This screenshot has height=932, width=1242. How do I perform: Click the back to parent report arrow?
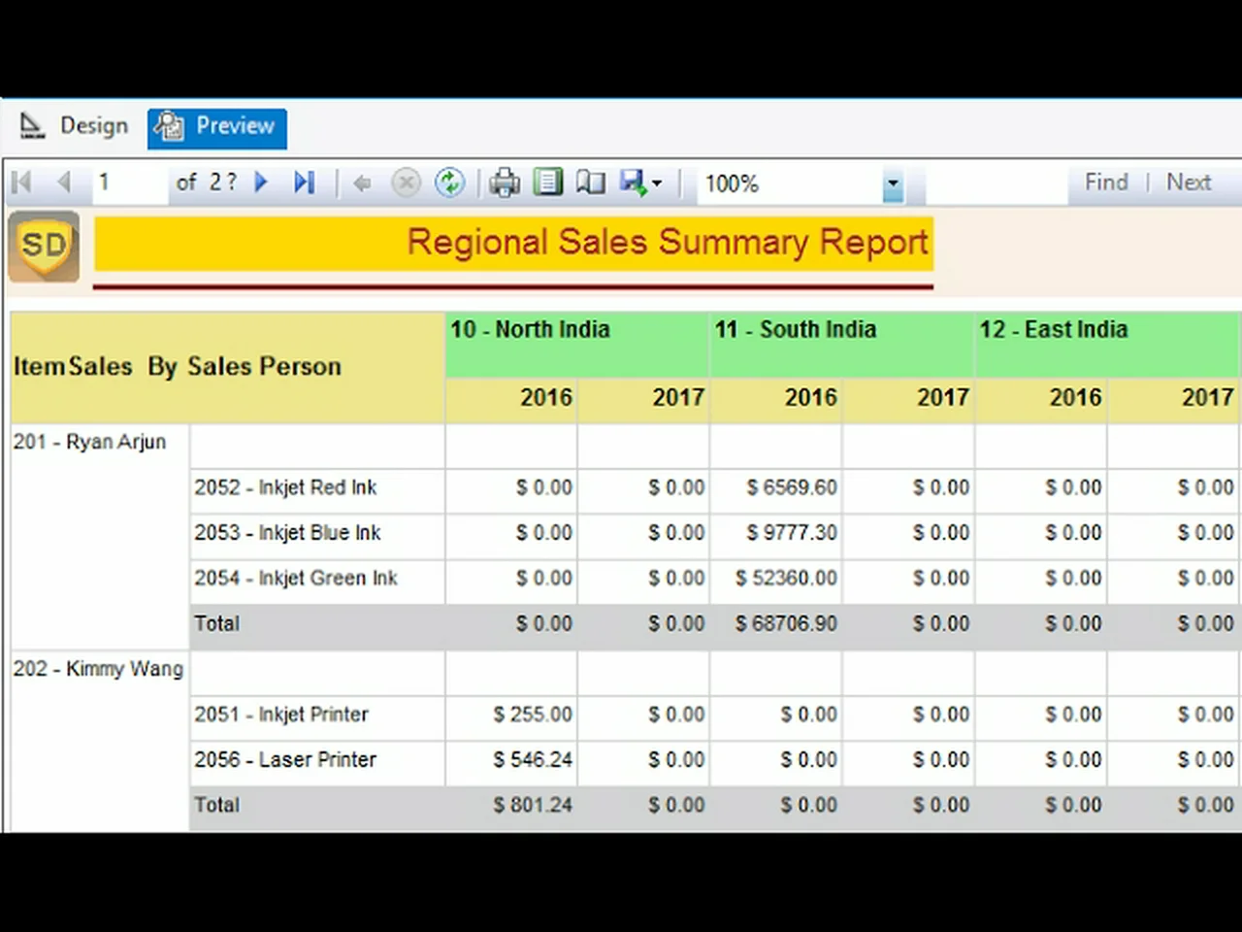tap(362, 183)
